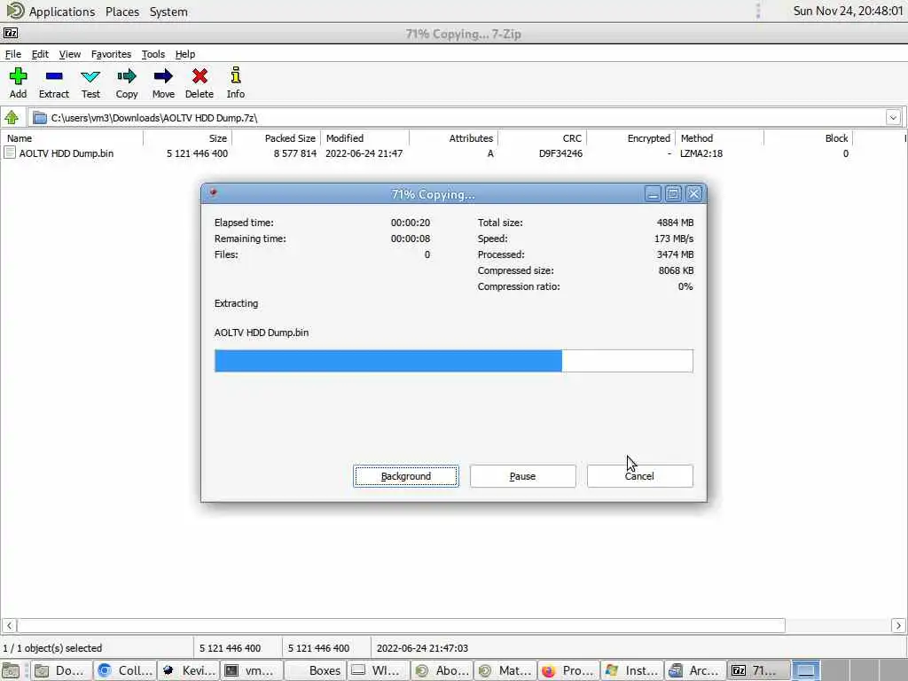Viewport: 908px width, 681px height.
Task: Switch to the Wi... taskbar item
Action: [379, 670]
